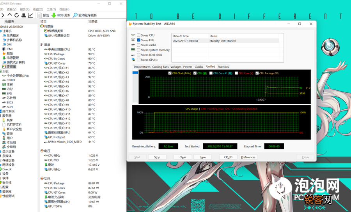This screenshot has height=212, width=351.
Task: Toggle CPU Package (W) graph checkbox
Action: (x=257, y=73)
